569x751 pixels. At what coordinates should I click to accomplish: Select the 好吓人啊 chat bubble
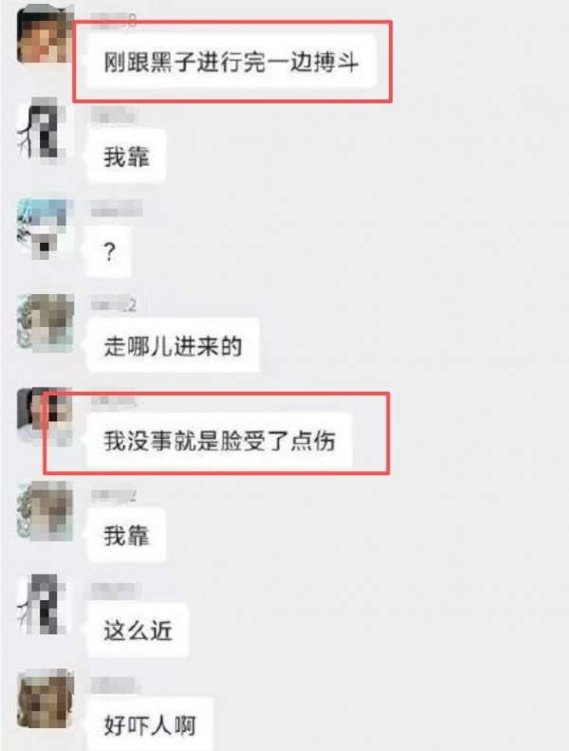pos(150,724)
